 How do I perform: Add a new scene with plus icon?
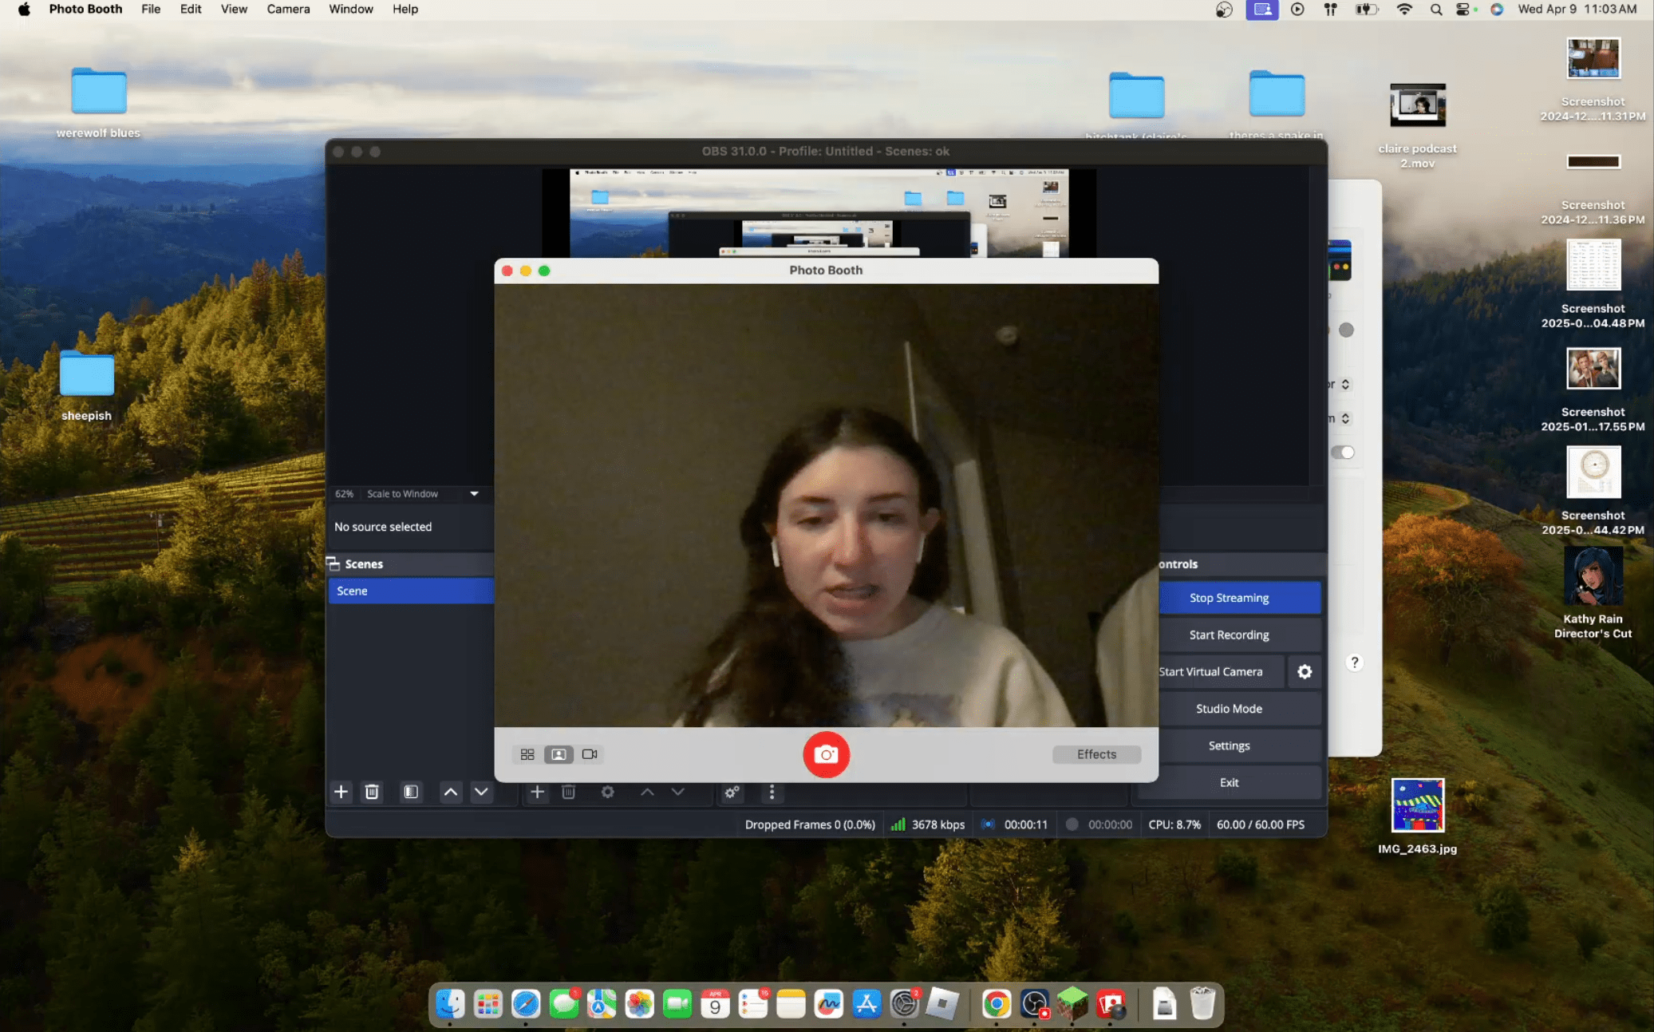pos(341,792)
